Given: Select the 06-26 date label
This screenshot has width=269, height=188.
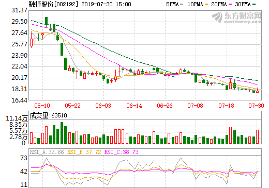Looking at the screenshot, I should (x=165, y=106).
